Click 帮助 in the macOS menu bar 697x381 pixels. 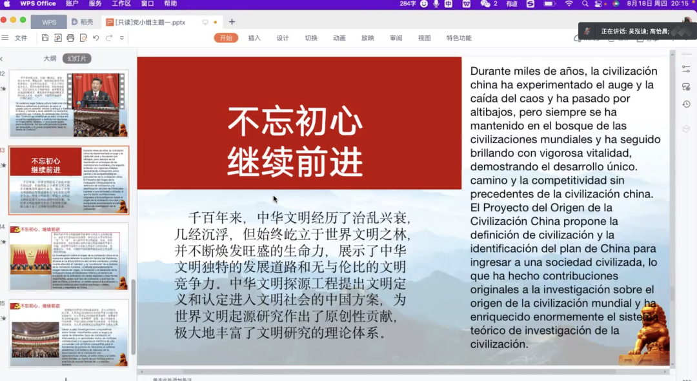[x=170, y=4]
